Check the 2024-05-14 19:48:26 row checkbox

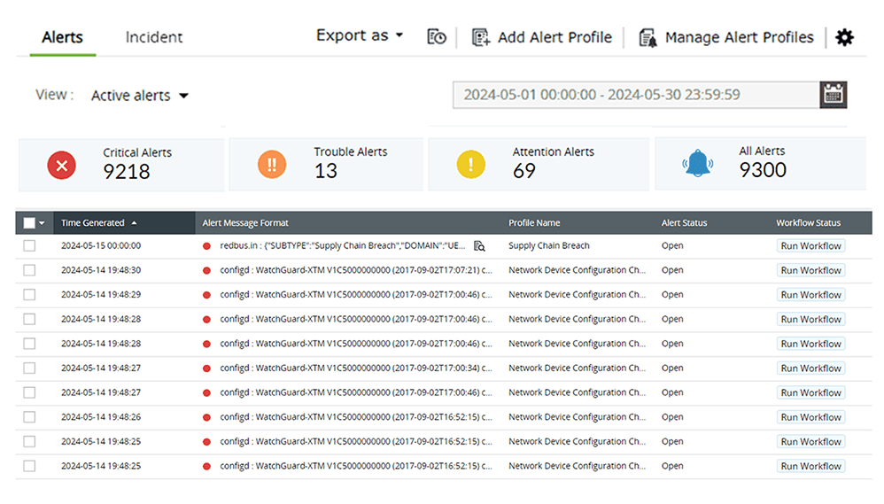click(x=29, y=417)
